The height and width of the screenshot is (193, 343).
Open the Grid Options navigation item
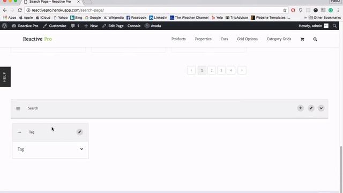click(x=248, y=39)
